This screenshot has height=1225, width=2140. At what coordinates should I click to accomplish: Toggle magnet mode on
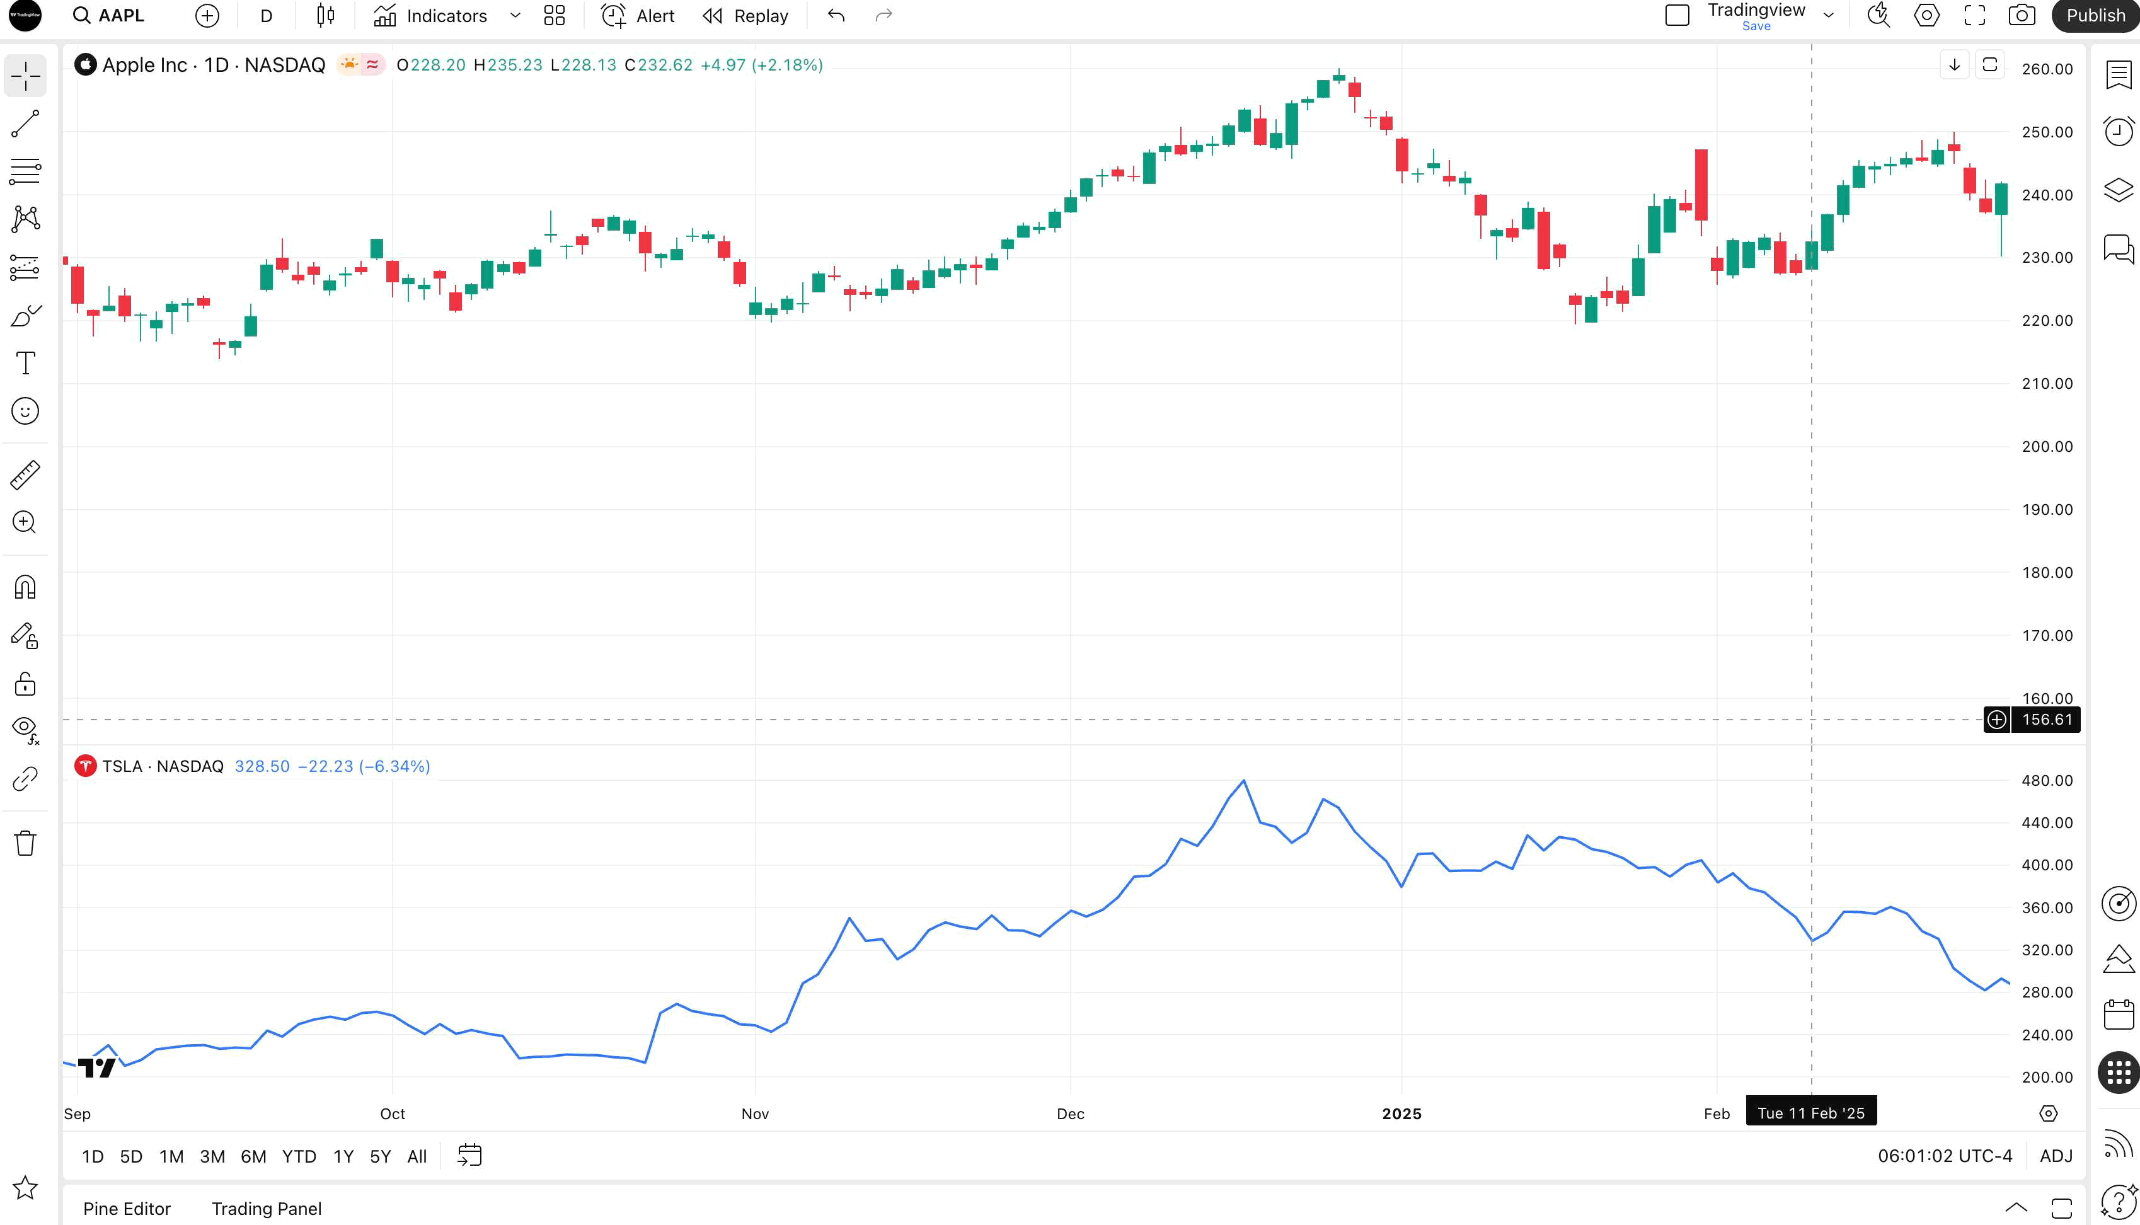coord(25,587)
